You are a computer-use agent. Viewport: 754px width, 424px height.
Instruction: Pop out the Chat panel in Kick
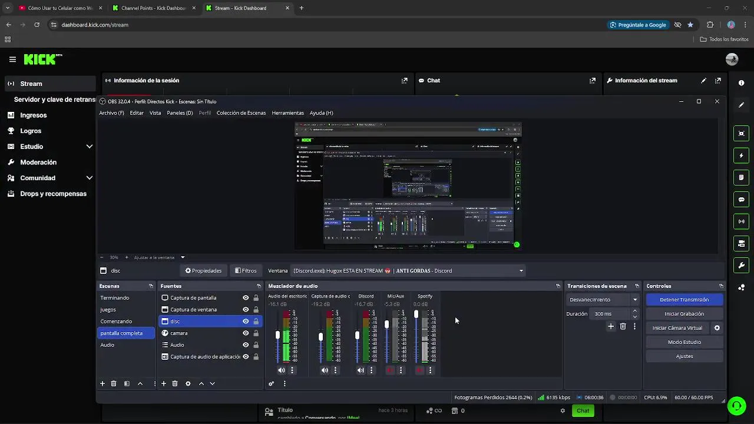coord(592,81)
